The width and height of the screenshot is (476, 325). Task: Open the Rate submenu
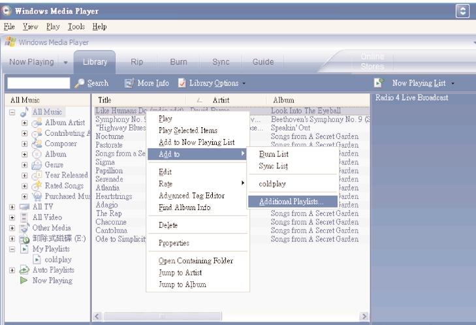[197, 184]
